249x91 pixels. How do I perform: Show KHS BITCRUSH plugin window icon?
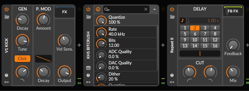point(88,68)
